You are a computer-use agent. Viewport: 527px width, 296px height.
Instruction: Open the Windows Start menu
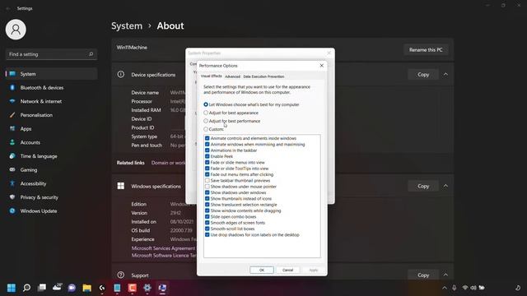pos(12,288)
